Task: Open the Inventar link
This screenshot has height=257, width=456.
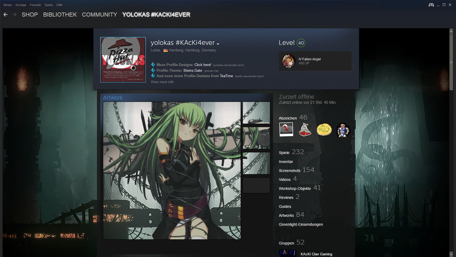Action: 286,162
